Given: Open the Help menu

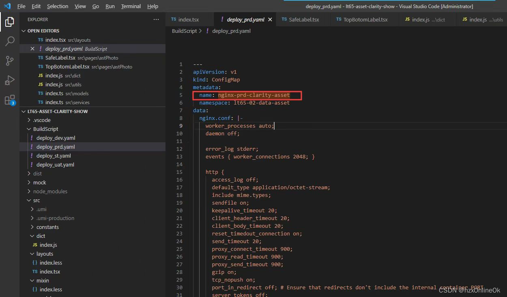Looking at the screenshot, I should [x=153, y=6].
